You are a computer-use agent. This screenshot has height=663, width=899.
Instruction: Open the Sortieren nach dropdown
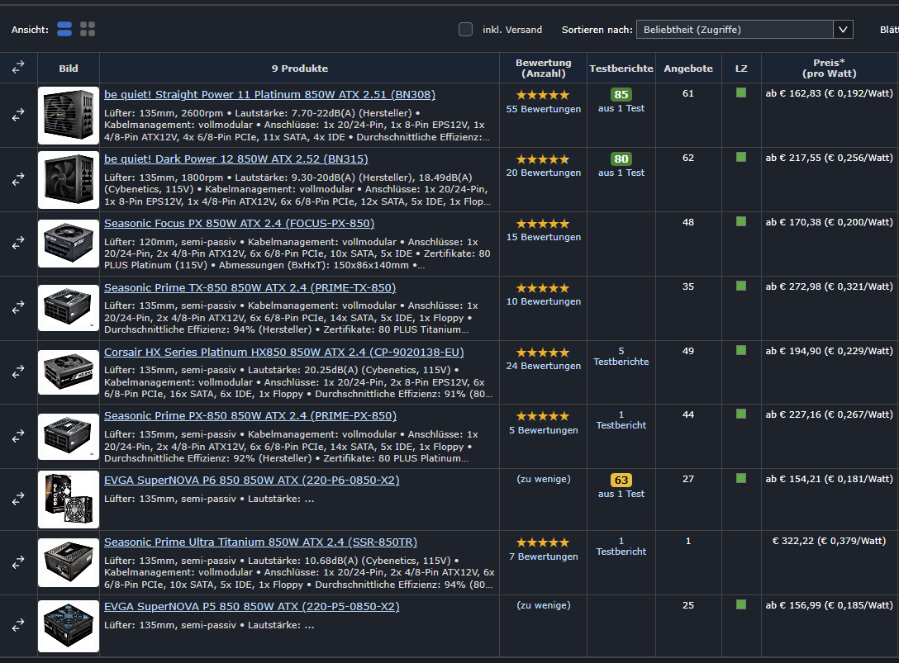point(744,29)
